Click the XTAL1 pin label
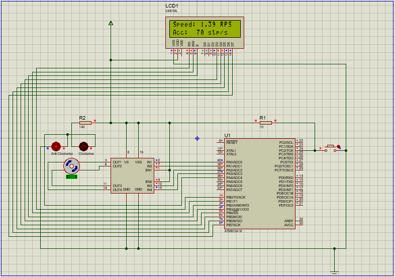 231,150
